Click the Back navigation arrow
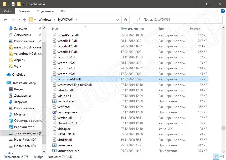The image size is (226, 160). pos(5,20)
